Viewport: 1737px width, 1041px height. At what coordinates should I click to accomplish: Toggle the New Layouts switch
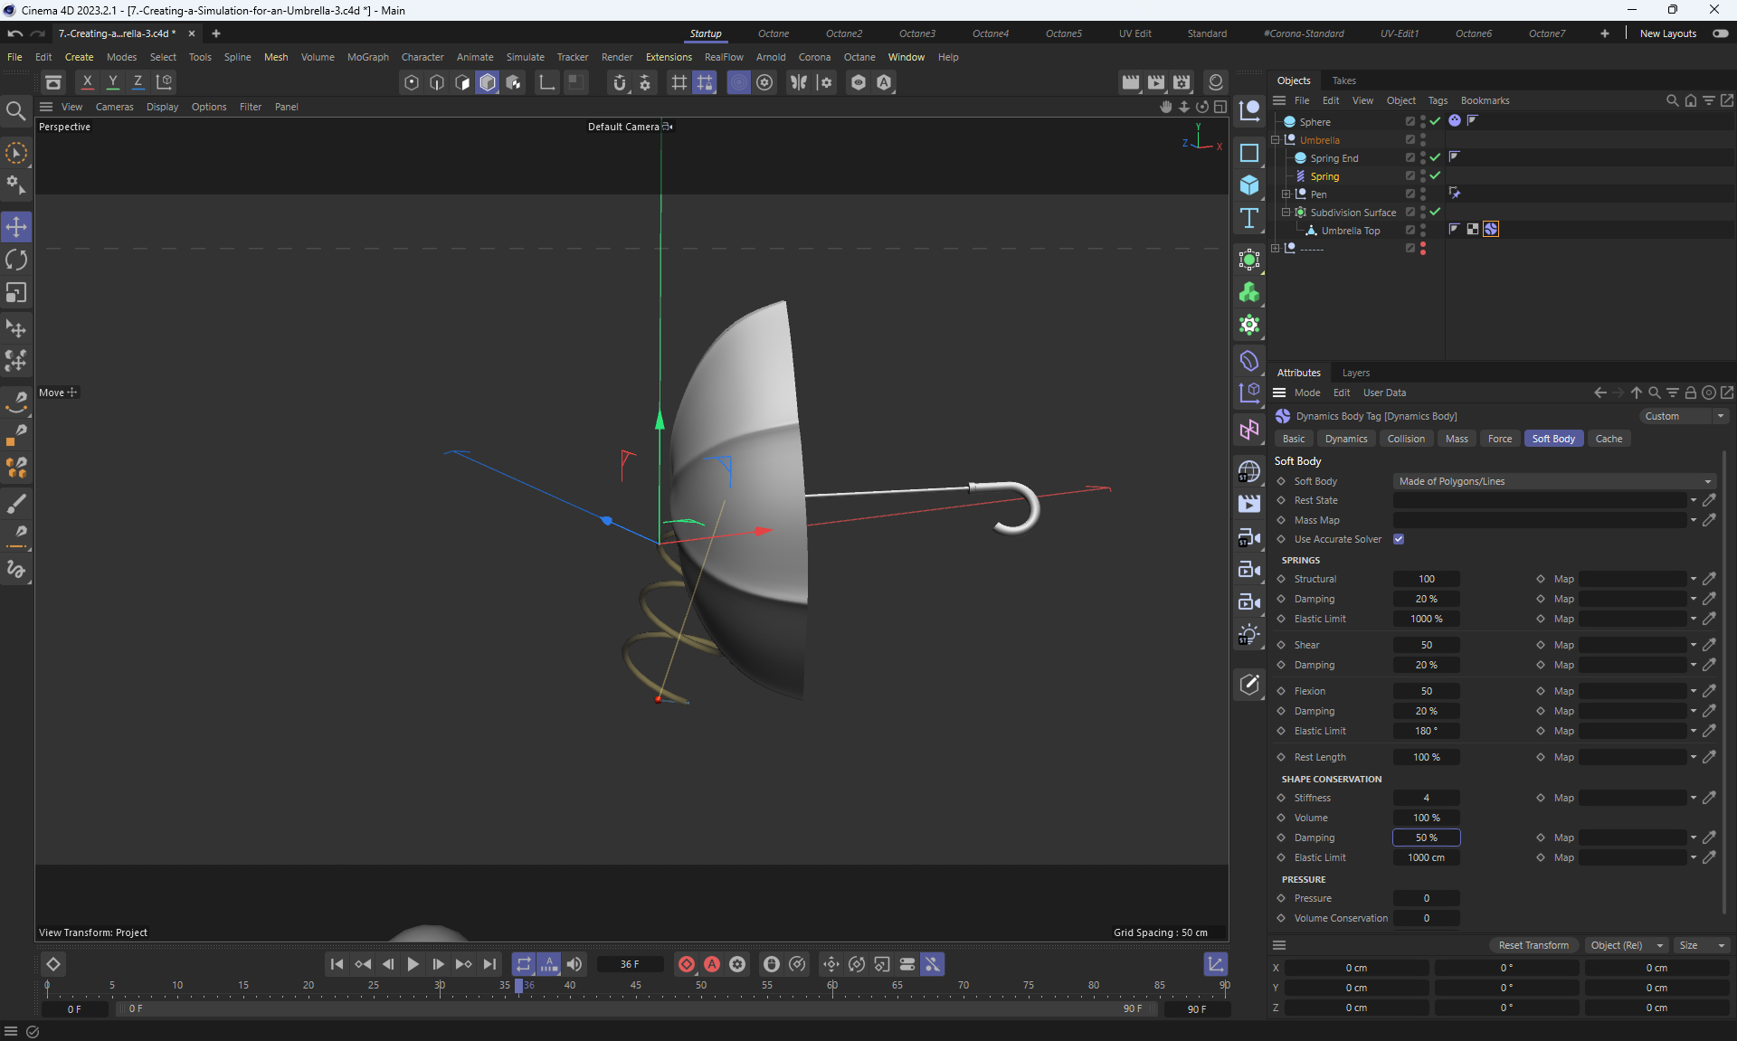click(1720, 33)
